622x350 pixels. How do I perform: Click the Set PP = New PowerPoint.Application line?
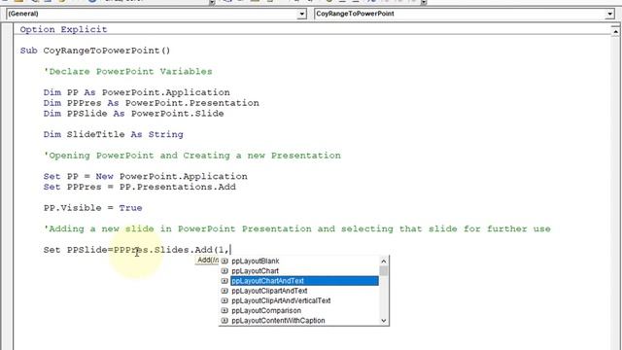pyautogui.click(x=145, y=176)
